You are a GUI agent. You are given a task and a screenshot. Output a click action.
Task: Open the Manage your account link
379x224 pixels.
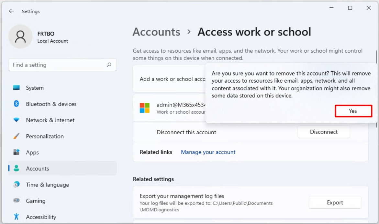pos(208,152)
